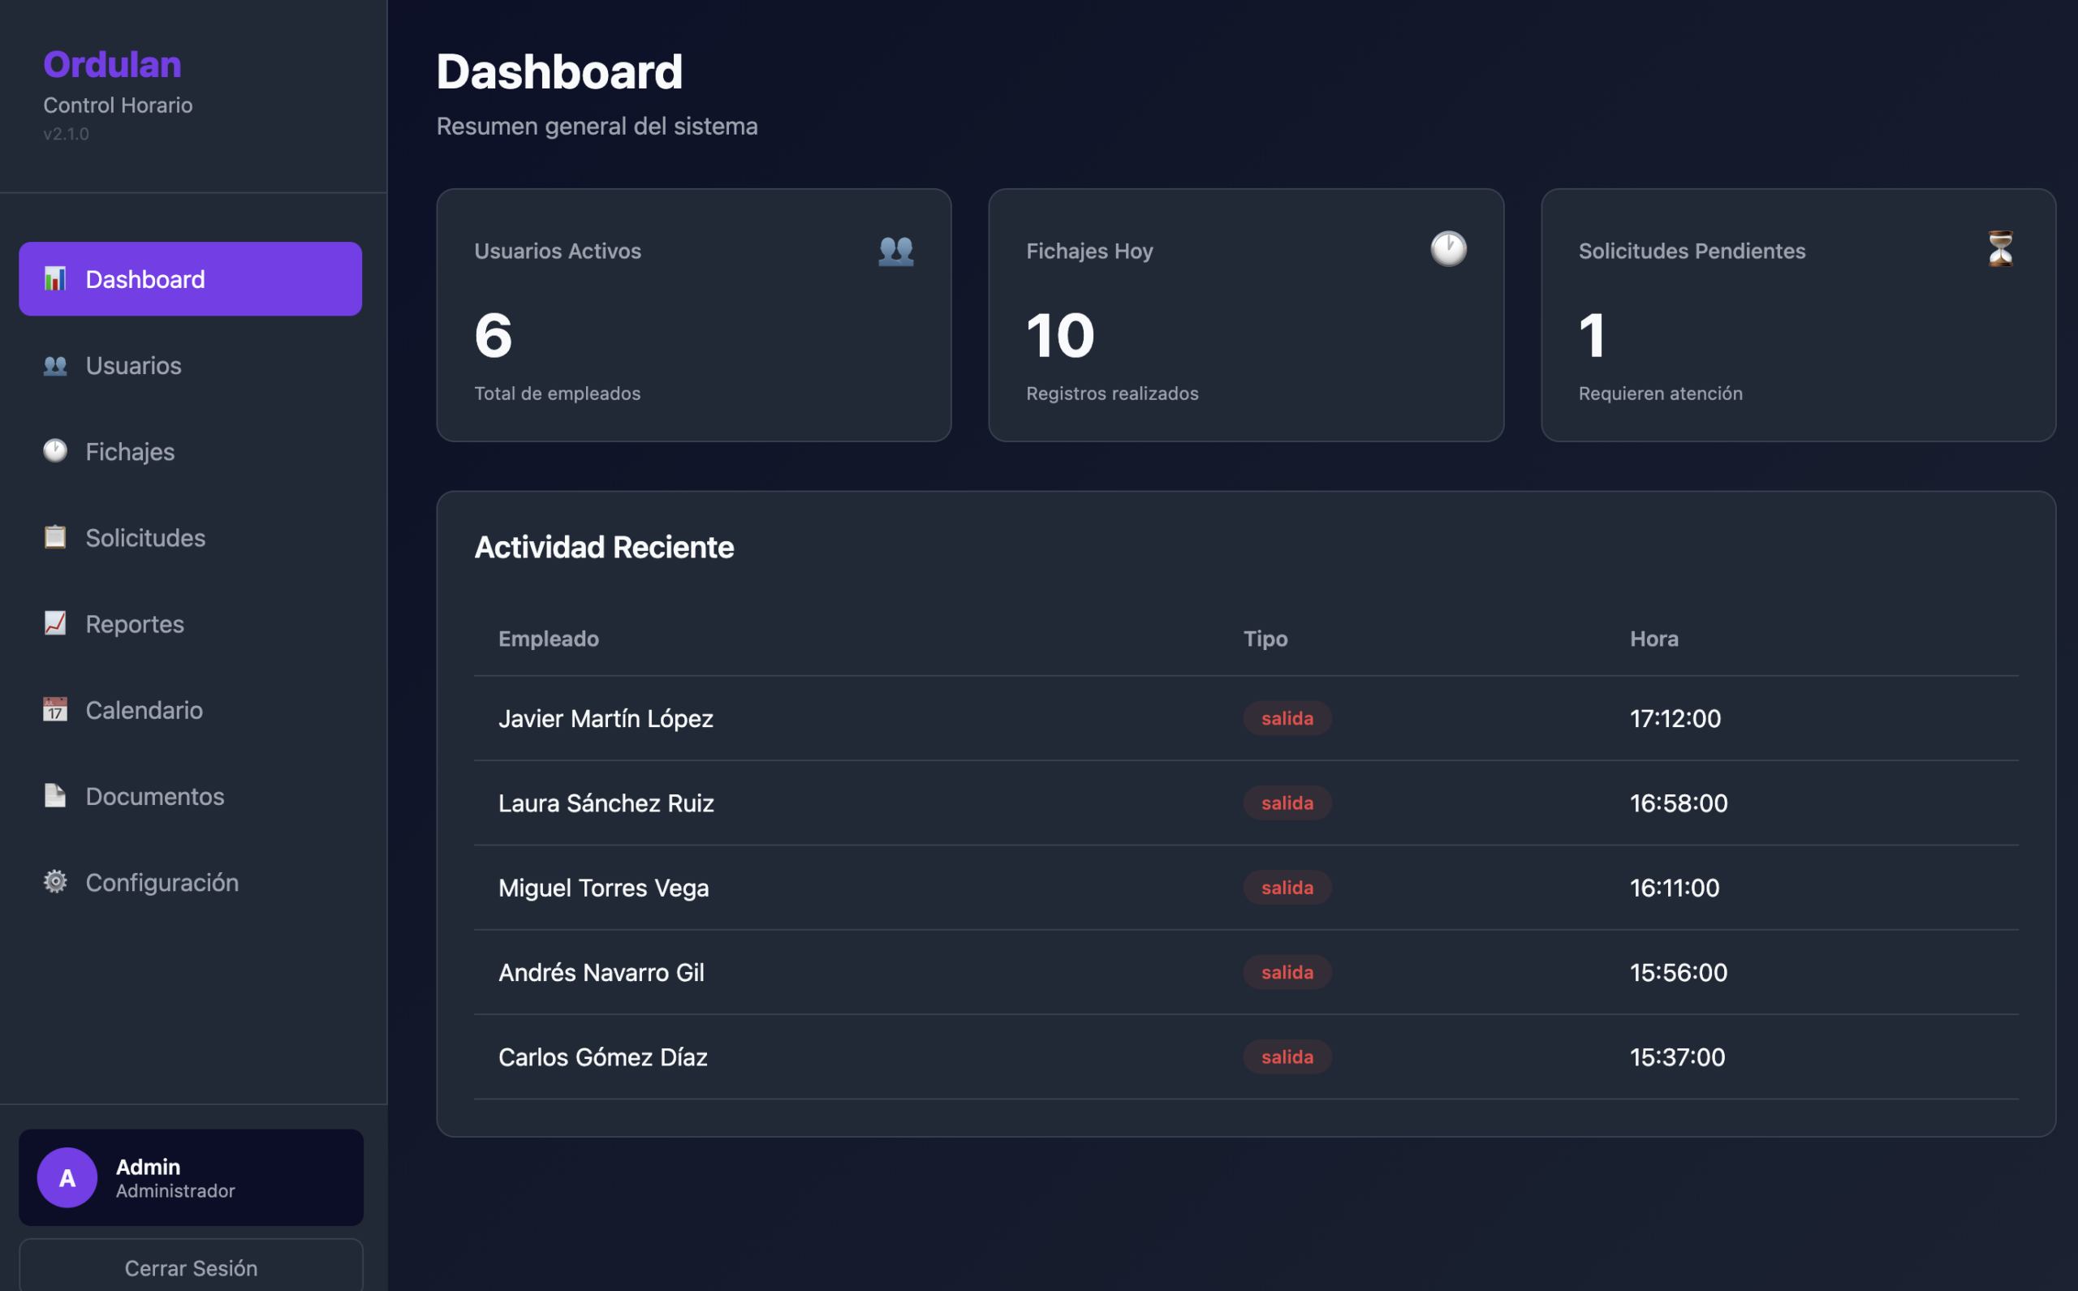Click the Reportes chart icon
The image size is (2078, 1291).
coord(54,623)
